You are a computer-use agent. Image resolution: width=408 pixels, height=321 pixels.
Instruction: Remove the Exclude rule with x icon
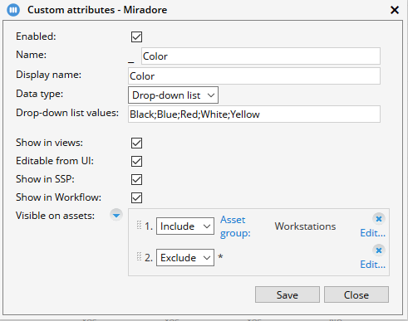[x=379, y=250]
